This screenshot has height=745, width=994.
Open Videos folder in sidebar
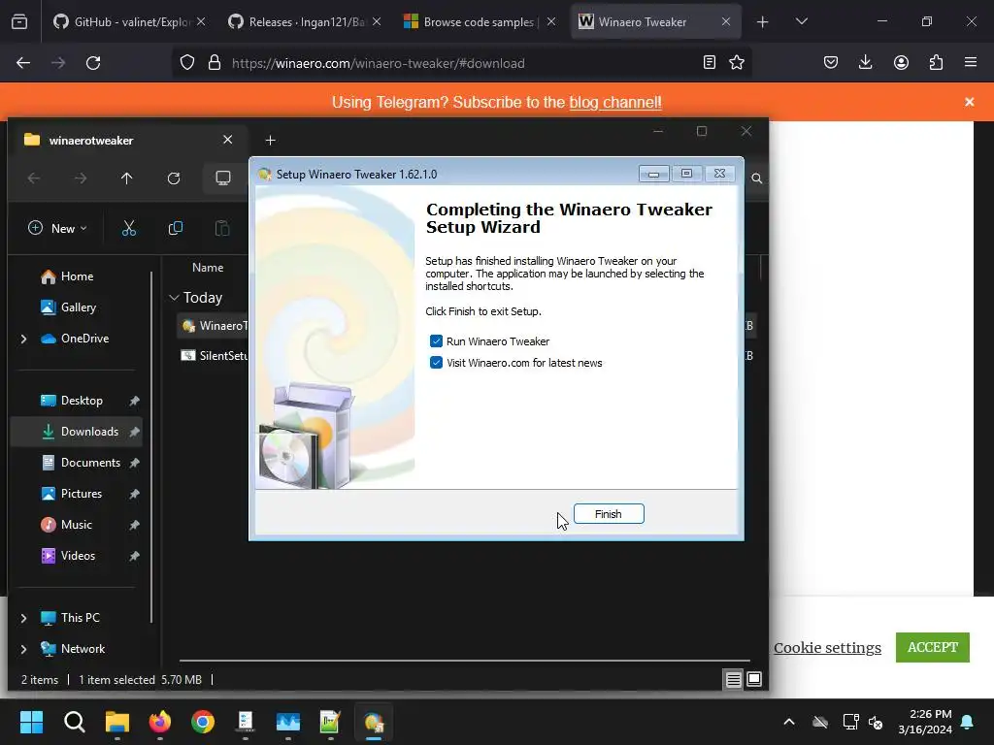[78, 556]
